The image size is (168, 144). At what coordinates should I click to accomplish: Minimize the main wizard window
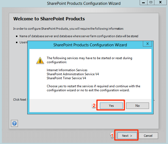(143, 2)
